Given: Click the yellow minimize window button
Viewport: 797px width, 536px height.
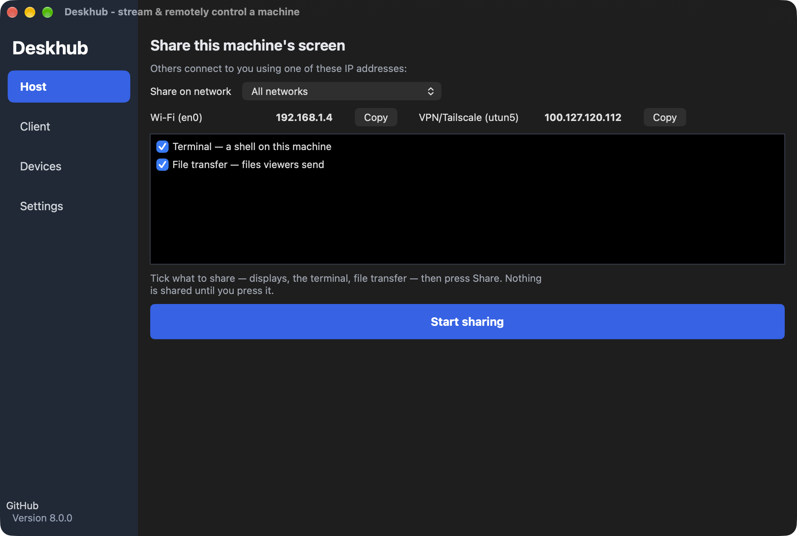Looking at the screenshot, I should pos(30,12).
